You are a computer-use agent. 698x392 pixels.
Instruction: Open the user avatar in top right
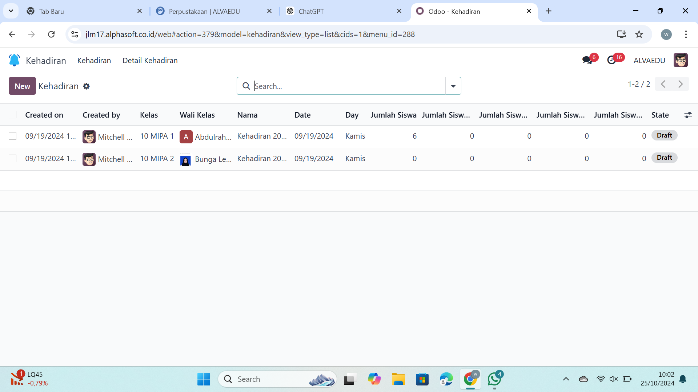(680, 60)
